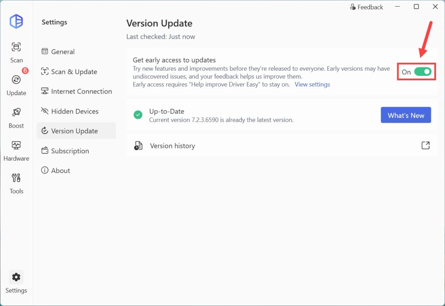Send Feedback from the title bar
Screen dimensions: 445x306
(366, 7)
